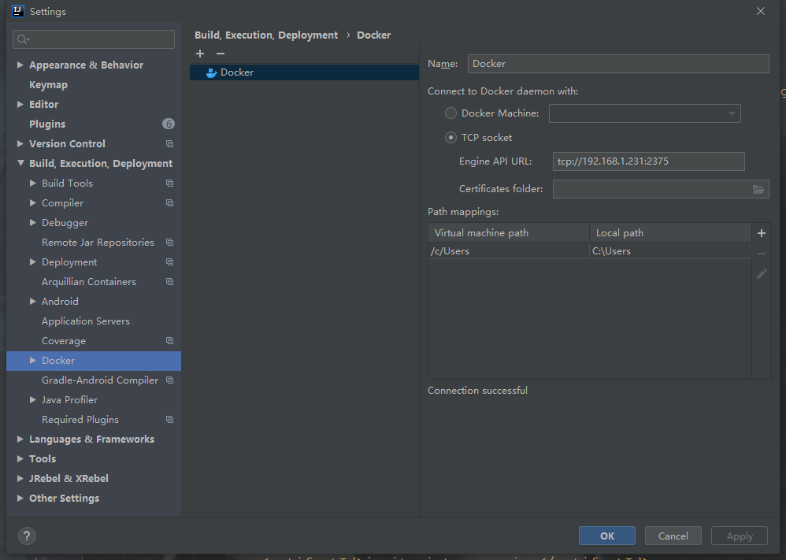Edit the selected path mapping
786x560 pixels.
point(762,274)
